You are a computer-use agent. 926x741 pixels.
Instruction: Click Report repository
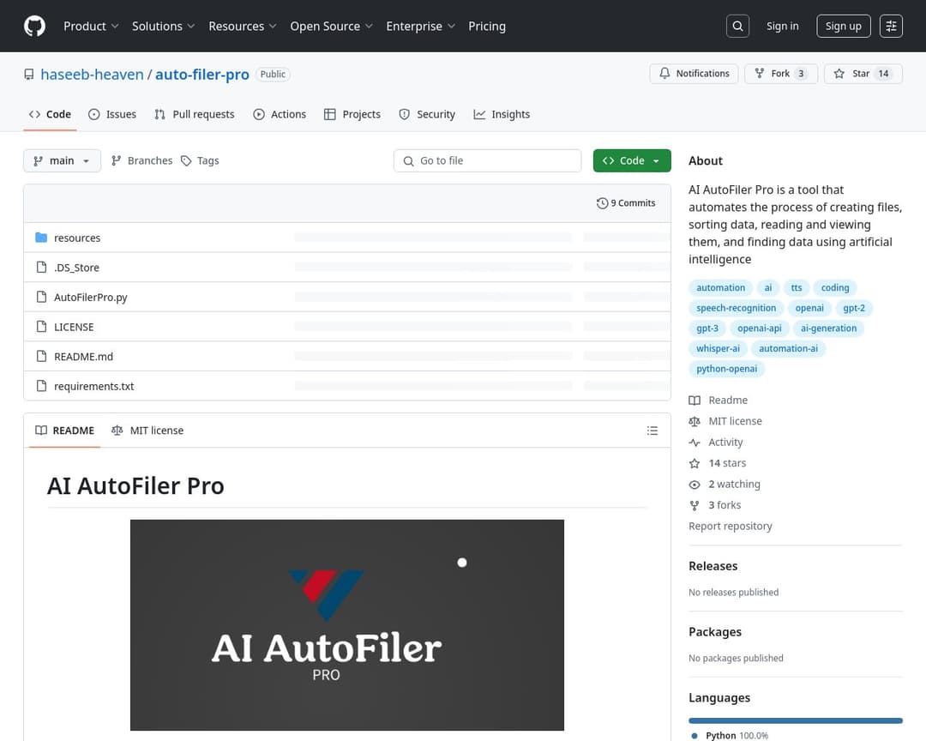pyautogui.click(x=730, y=527)
